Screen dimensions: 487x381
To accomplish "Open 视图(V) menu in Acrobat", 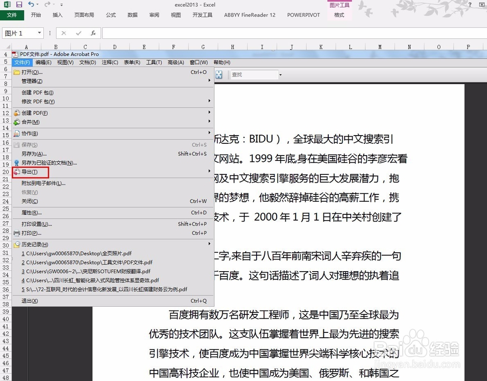I will tap(65, 62).
